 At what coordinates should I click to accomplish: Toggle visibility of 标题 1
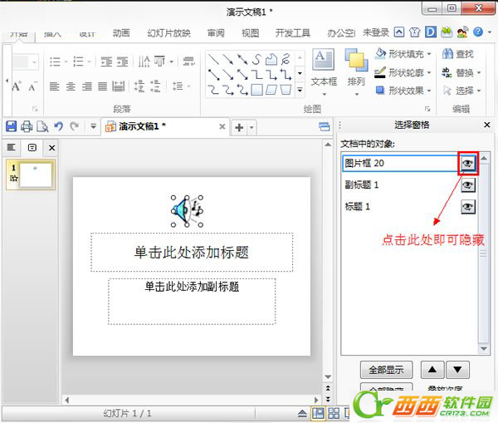point(468,206)
